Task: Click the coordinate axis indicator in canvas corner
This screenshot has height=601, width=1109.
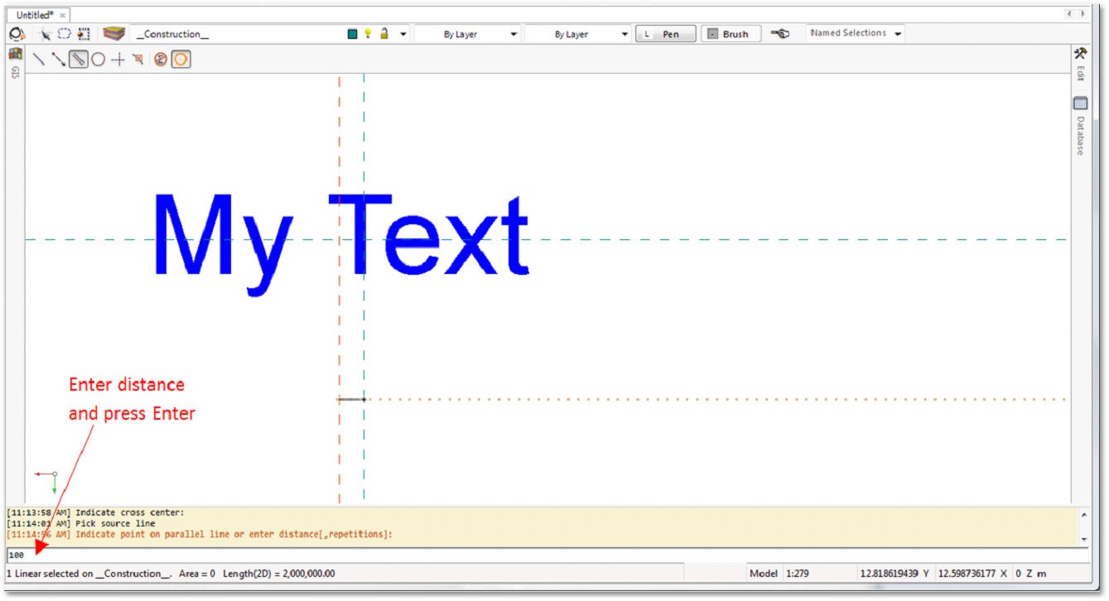Action: (x=46, y=483)
